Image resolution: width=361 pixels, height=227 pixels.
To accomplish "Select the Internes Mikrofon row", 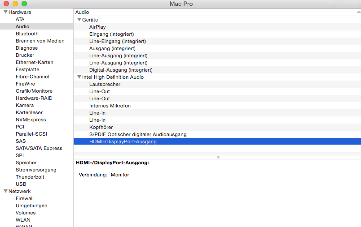I will coord(217,106).
